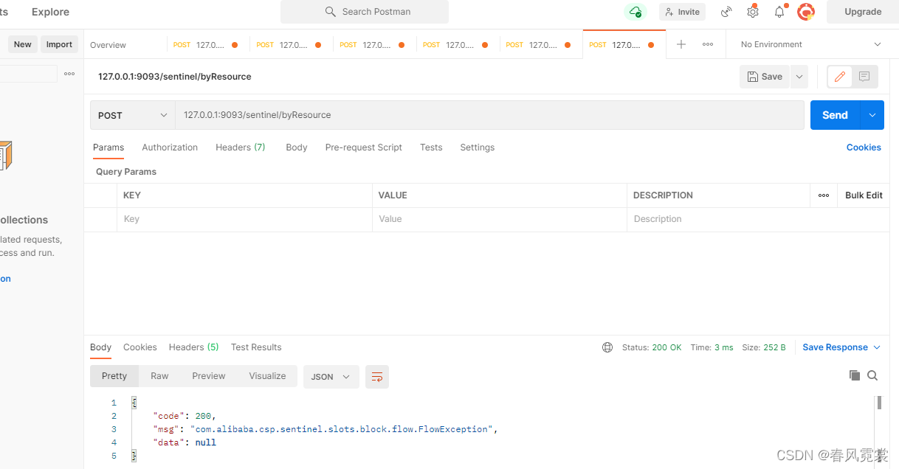Open the comments mode icon
This screenshot has width=899, height=469.
pos(864,77)
